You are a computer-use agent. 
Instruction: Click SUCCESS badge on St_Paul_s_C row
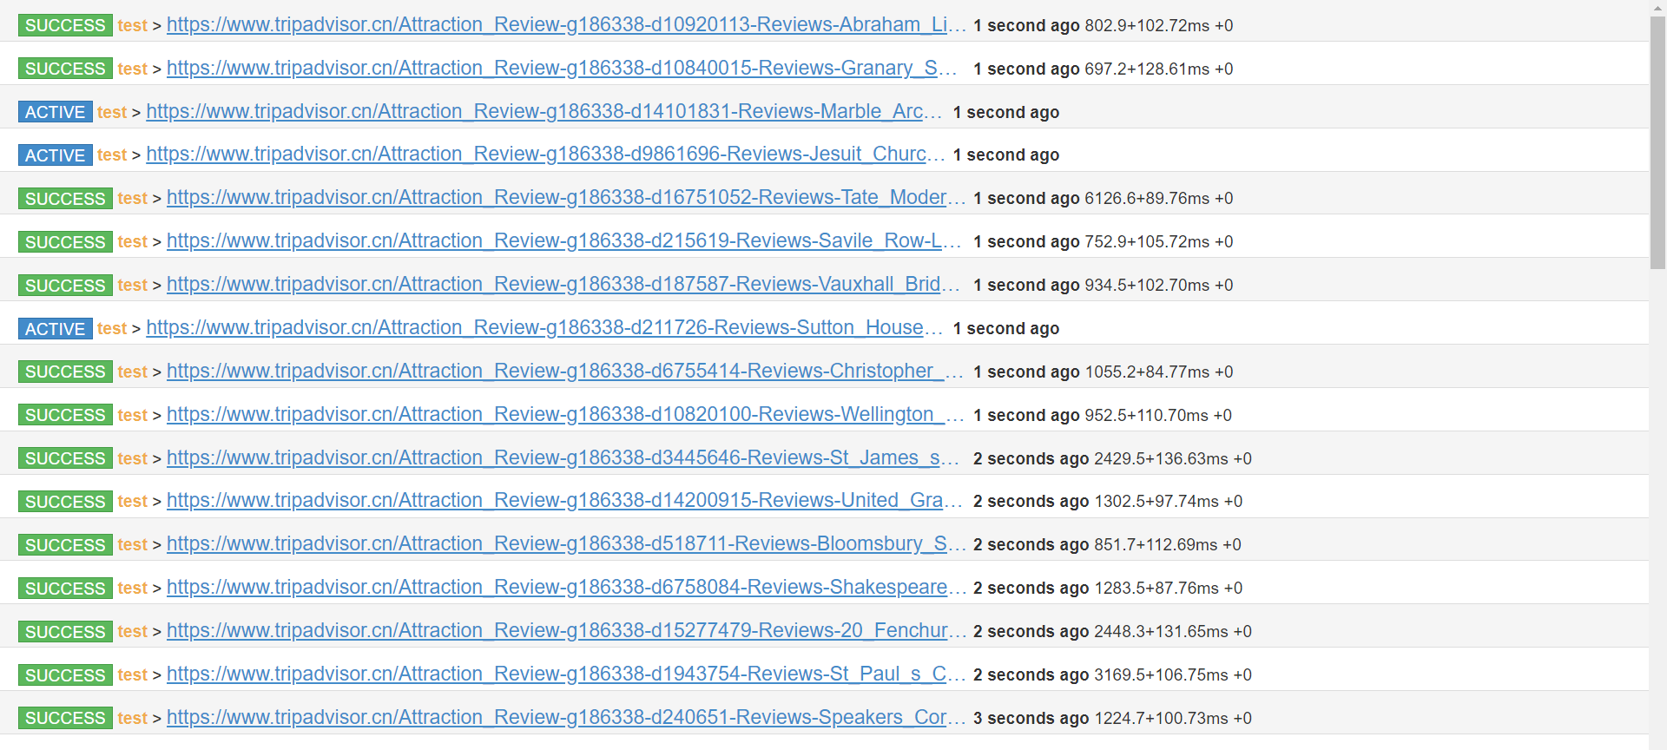click(x=65, y=675)
